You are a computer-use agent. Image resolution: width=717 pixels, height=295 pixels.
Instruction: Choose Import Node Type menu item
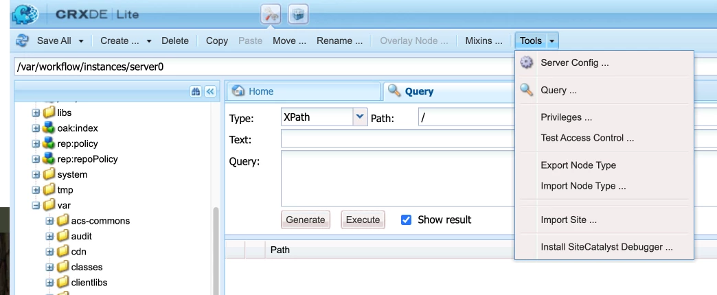coord(604,186)
